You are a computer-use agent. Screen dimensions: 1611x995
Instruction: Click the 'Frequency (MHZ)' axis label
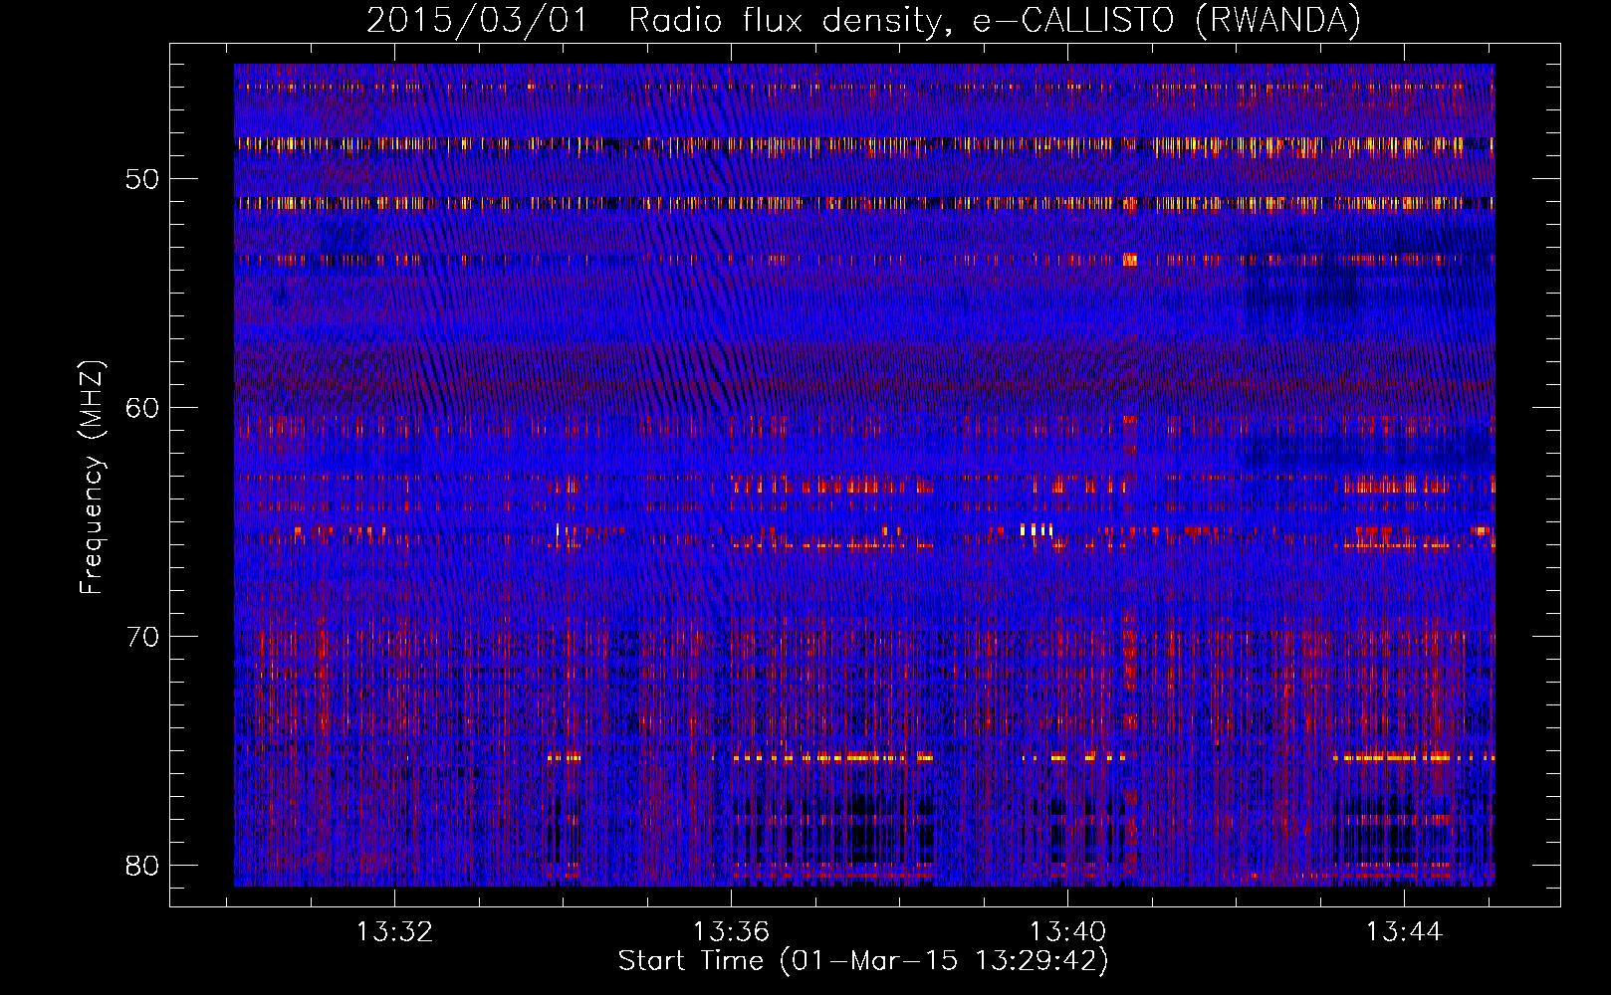pos(92,479)
